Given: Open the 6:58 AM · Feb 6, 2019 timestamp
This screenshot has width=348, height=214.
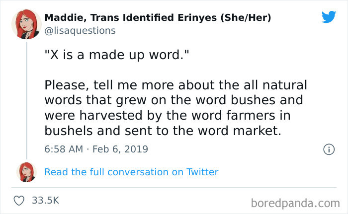Looking at the screenshot, I should tap(96, 149).
